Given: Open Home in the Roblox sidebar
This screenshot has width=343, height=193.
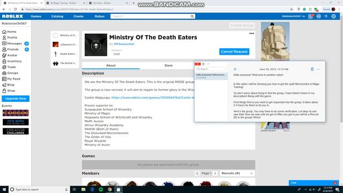Looking at the screenshot, I should click(9, 32).
